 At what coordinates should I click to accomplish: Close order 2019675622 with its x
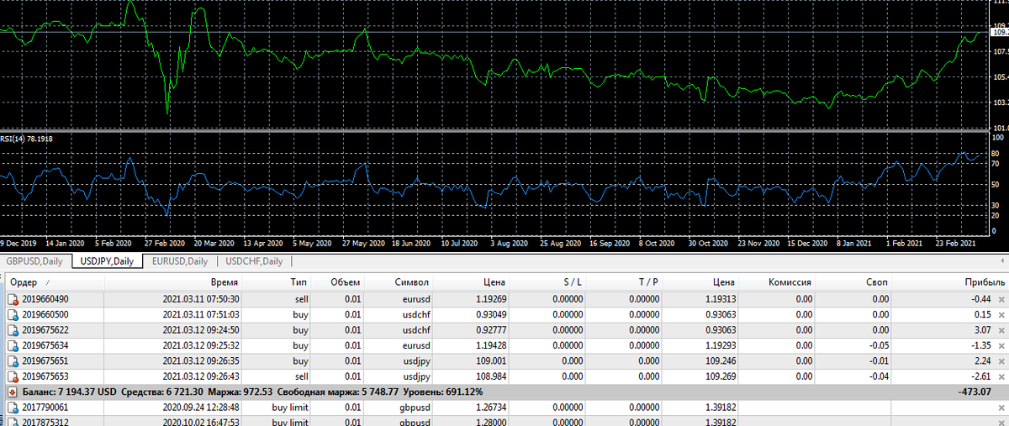[x=1001, y=330]
